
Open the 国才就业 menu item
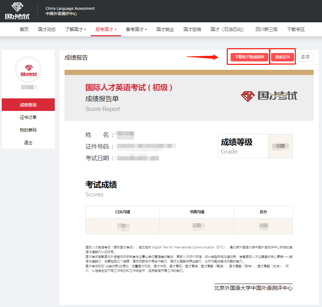[165, 30]
